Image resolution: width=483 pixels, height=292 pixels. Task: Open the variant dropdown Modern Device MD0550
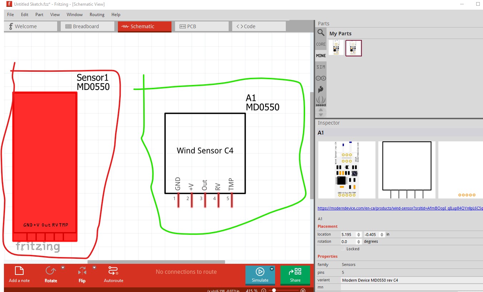[412, 280]
